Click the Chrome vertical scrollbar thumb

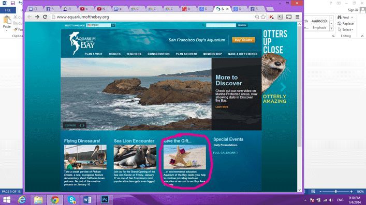tap(299, 86)
